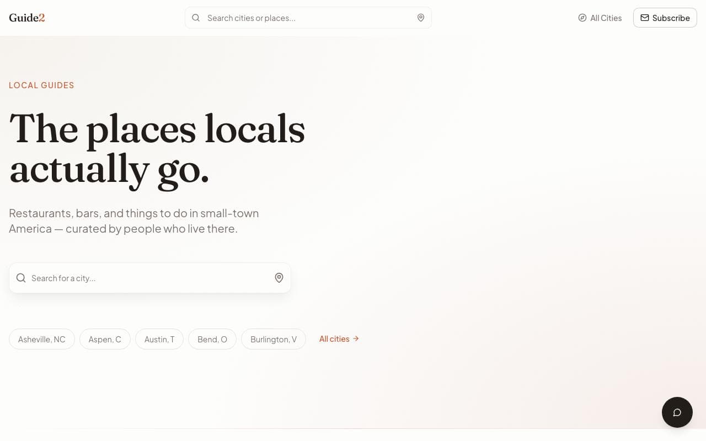The height and width of the screenshot is (441, 706).
Task: Click the arrow icon next to All cities
Action: tap(356, 338)
